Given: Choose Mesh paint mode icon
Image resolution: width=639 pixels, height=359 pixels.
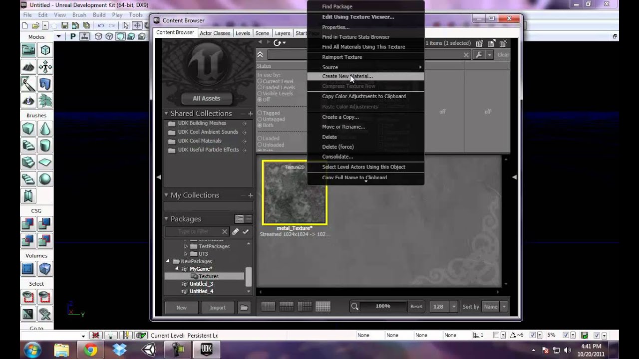Looking at the screenshot, I should pyautogui.click(x=28, y=84).
